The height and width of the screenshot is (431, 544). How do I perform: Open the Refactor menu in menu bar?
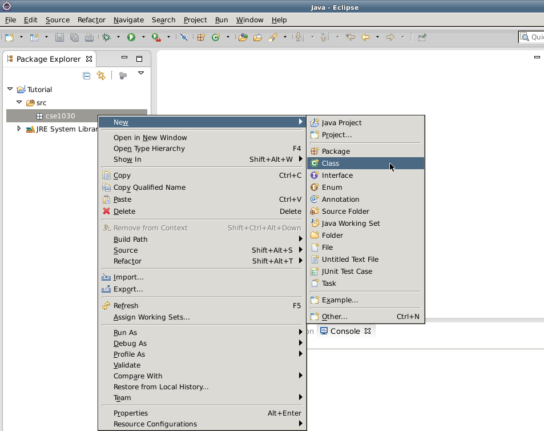(91, 20)
